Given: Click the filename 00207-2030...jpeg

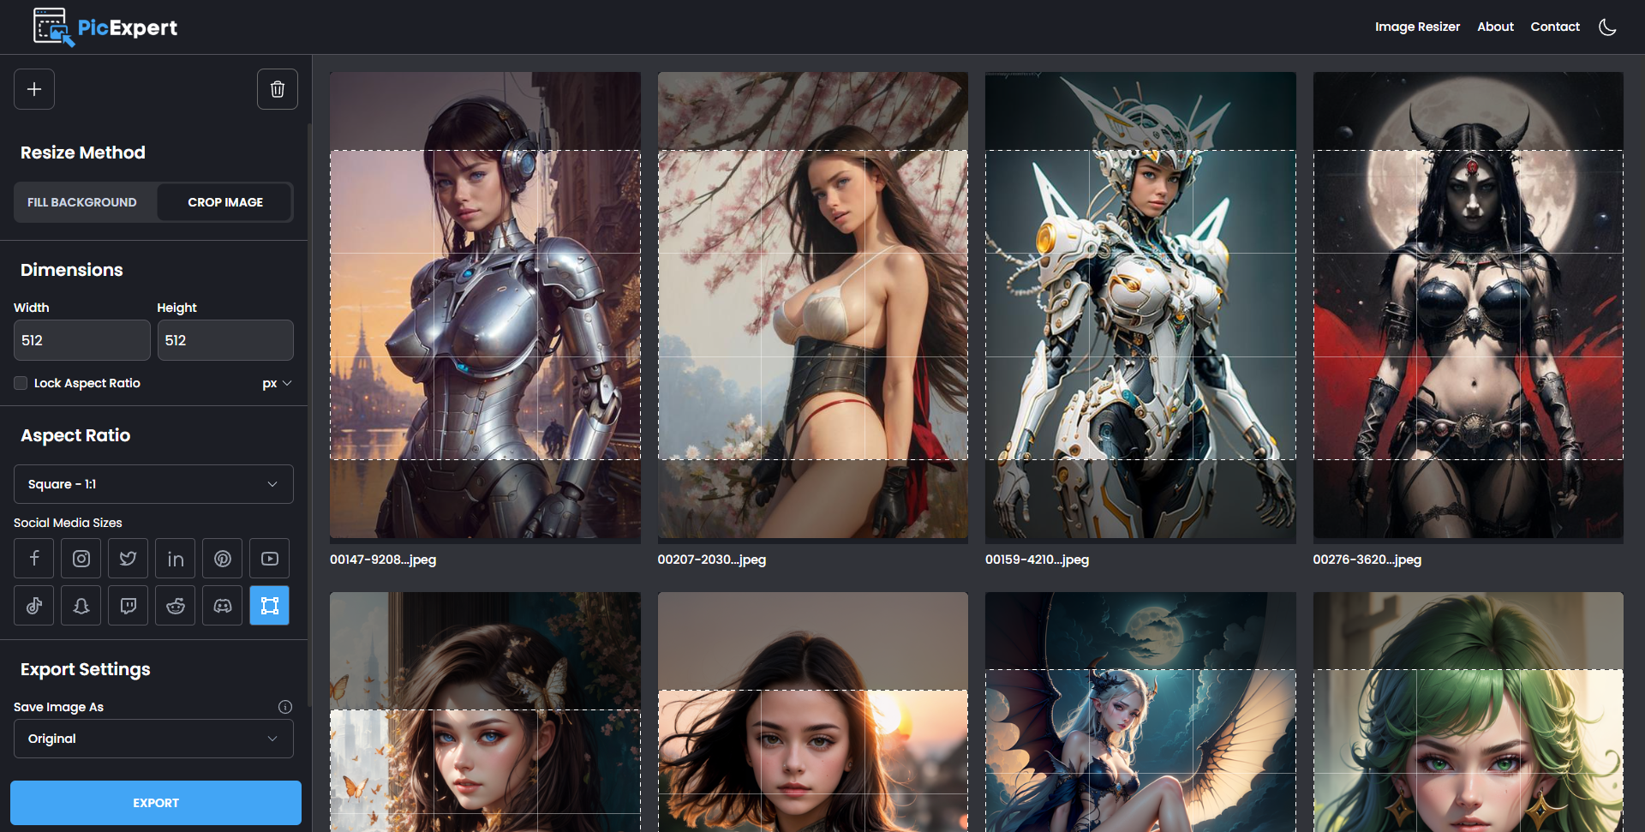Looking at the screenshot, I should click(712, 560).
